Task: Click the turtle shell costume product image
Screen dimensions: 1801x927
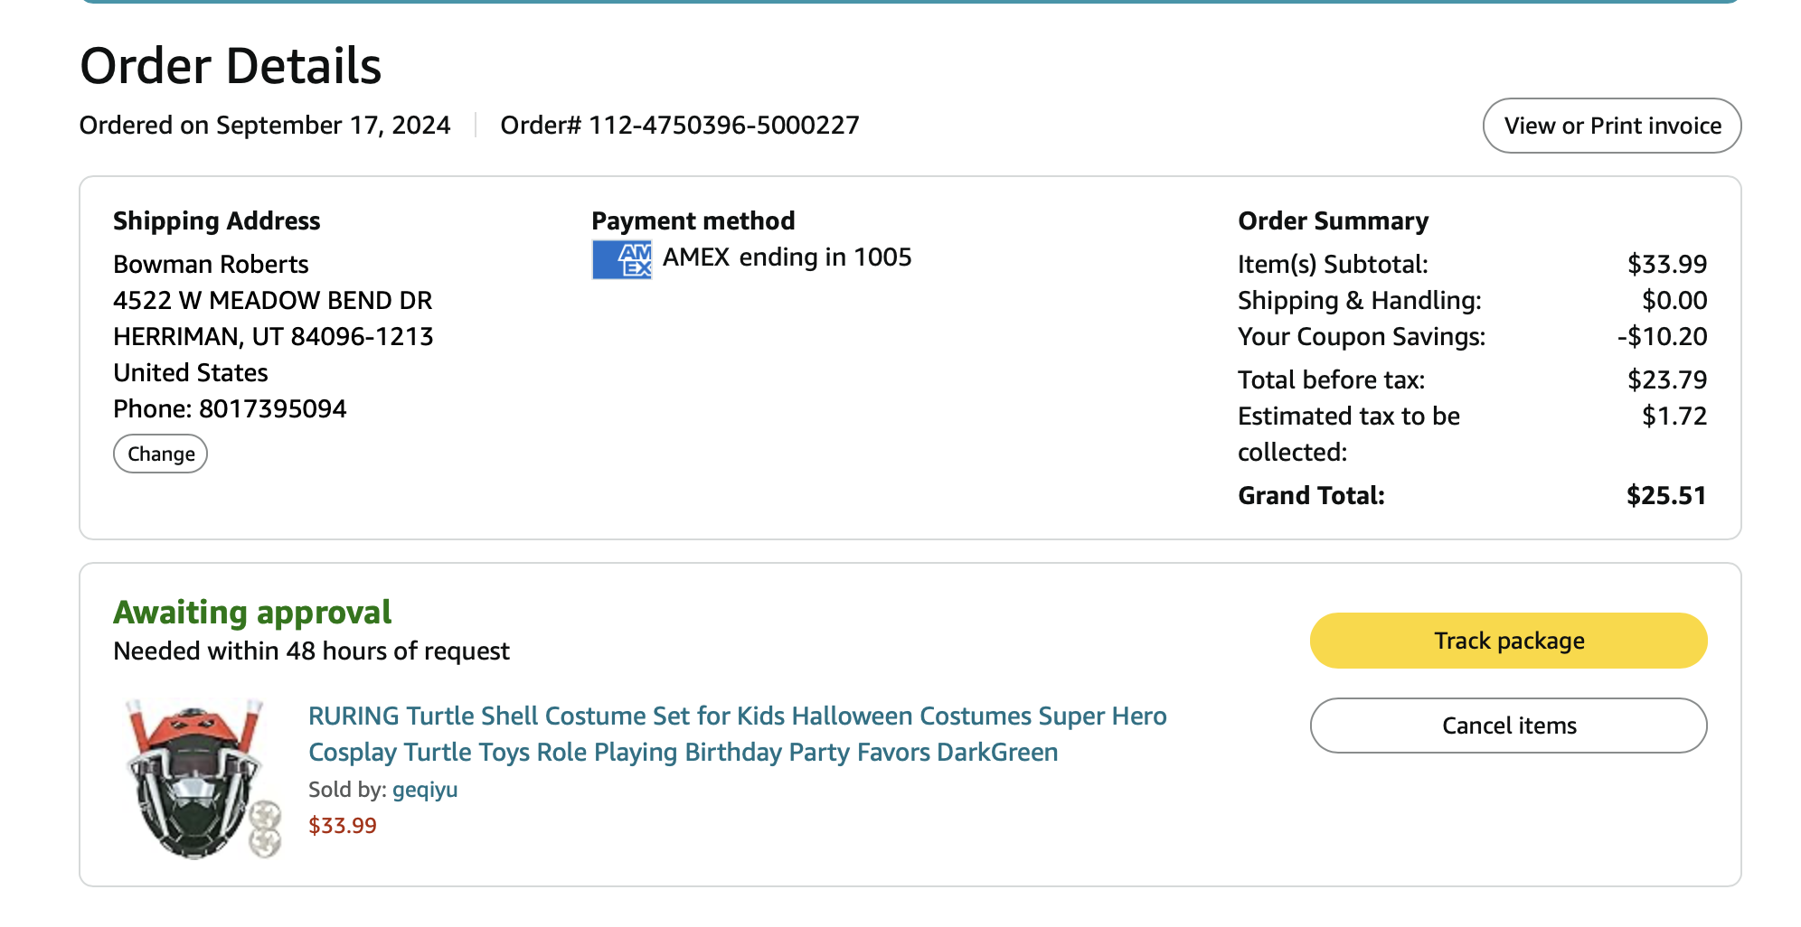Action: tap(203, 777)
